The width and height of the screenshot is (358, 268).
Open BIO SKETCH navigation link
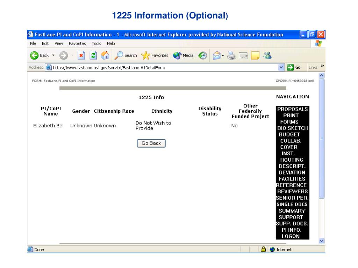pos(293,128)
